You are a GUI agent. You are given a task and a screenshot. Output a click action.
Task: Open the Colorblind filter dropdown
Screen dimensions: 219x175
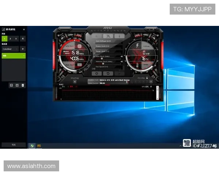[x=10, y=49]
